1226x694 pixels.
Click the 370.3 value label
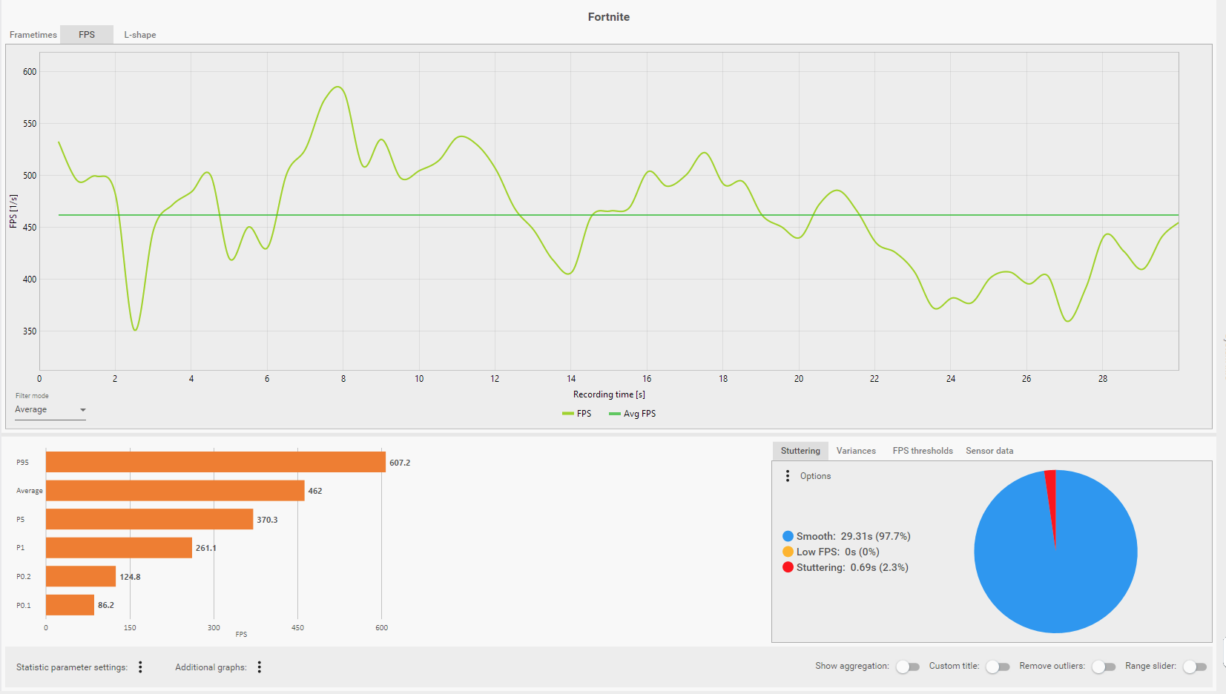(267, 520)
